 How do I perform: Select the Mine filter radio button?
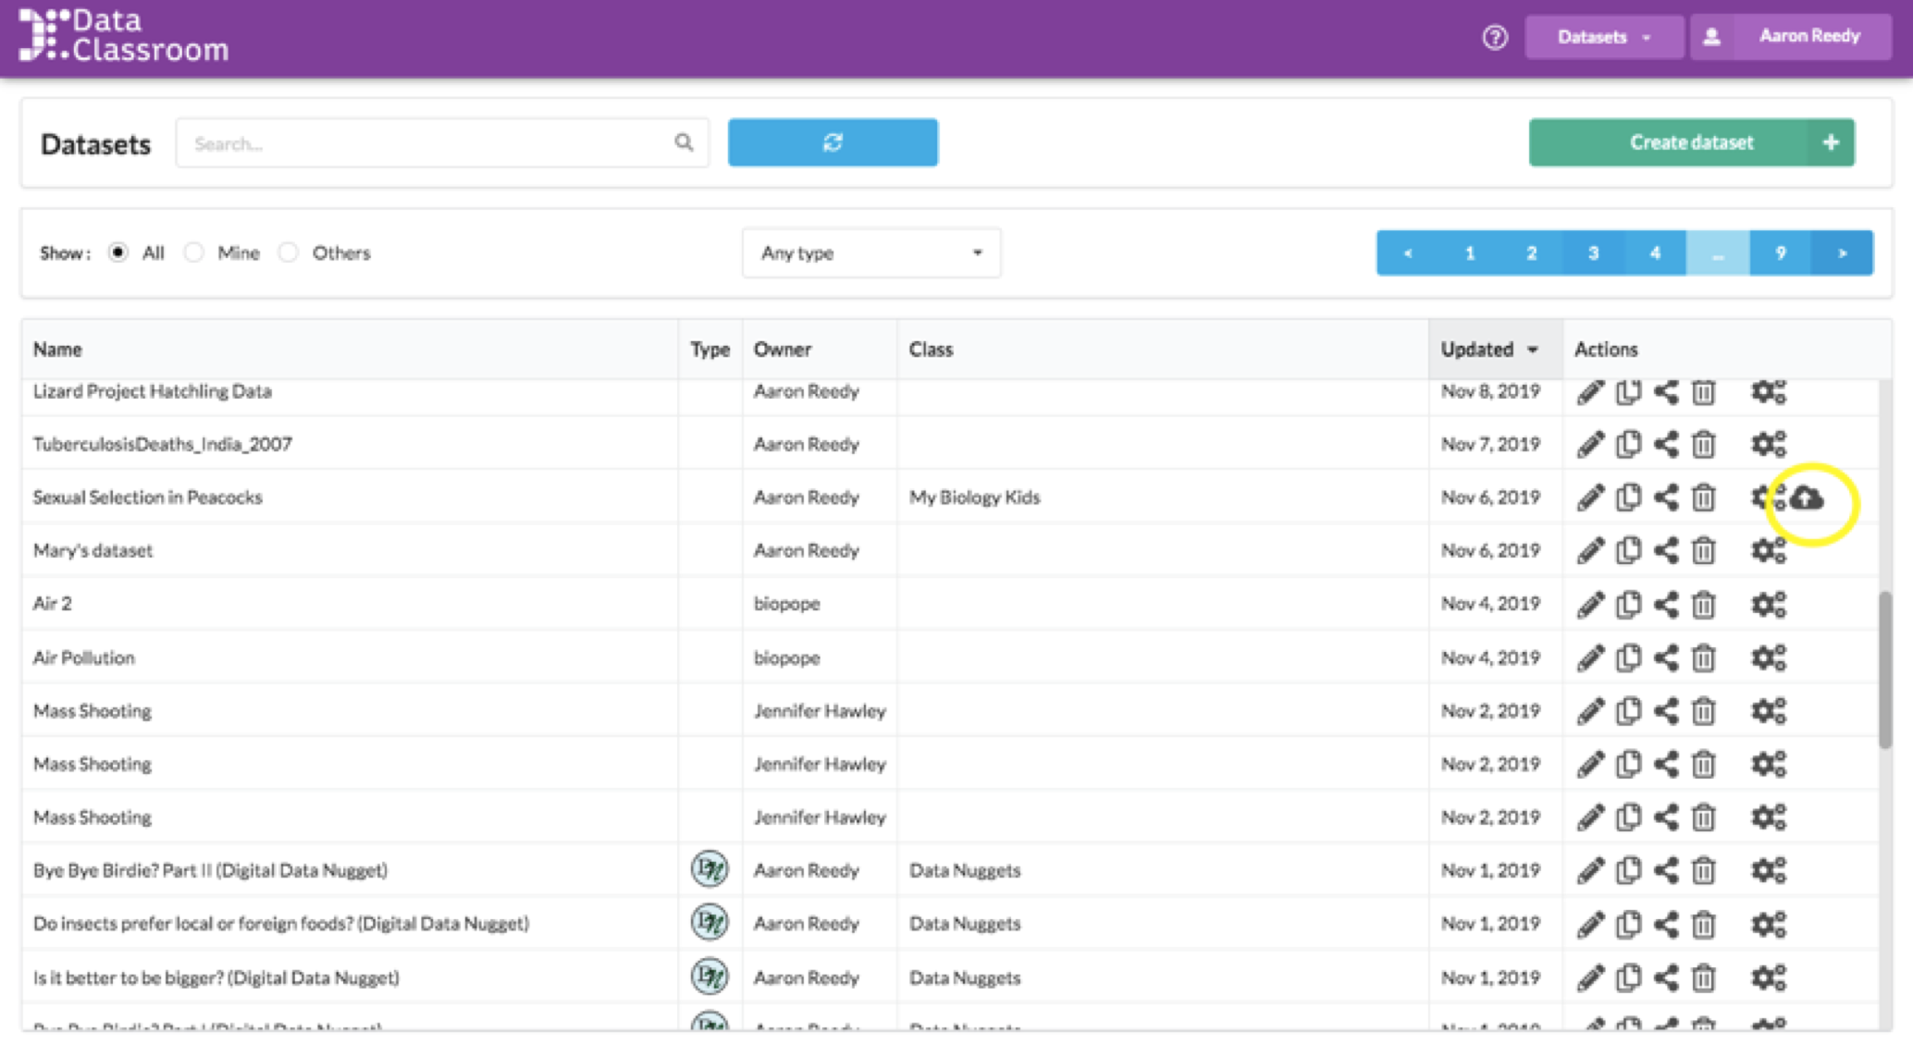point(193,252)
